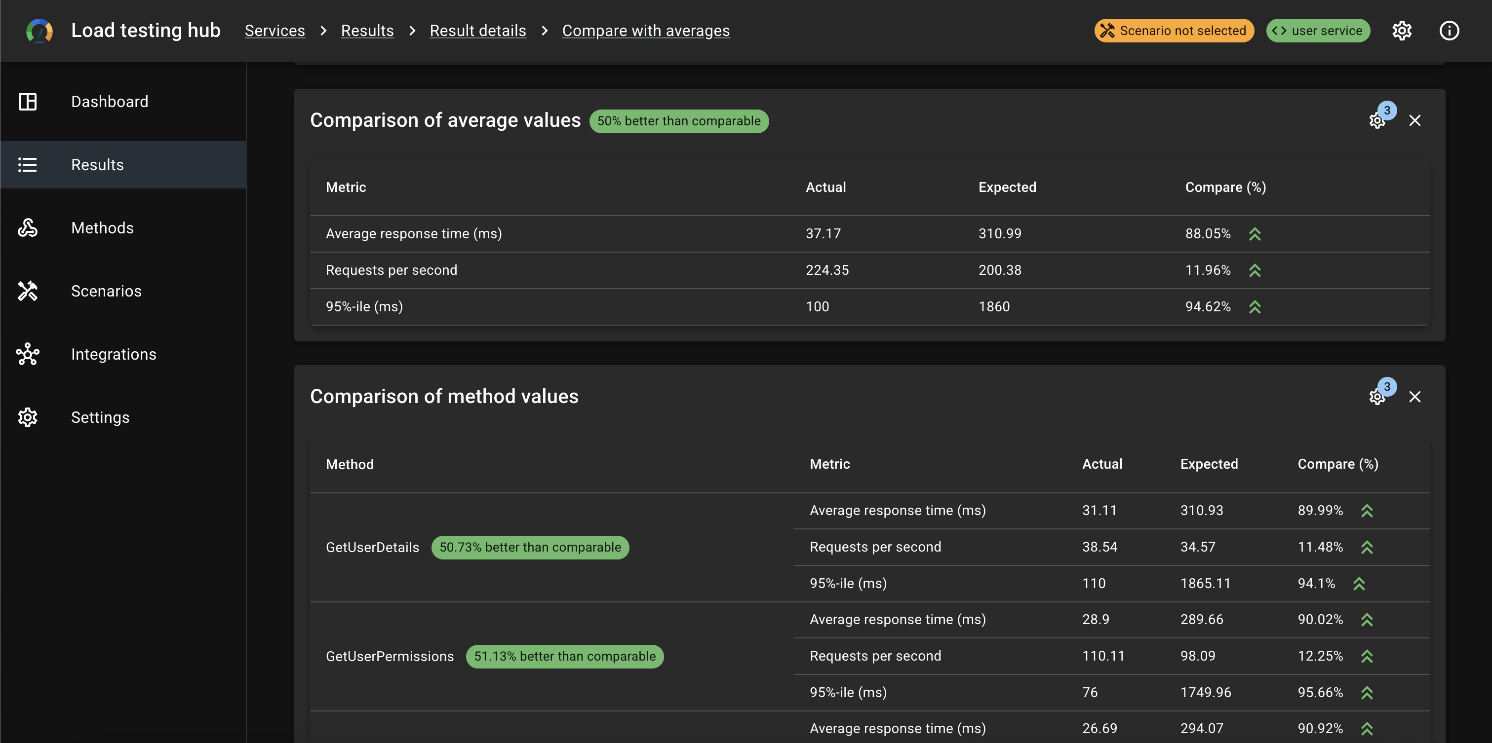Image resolution: width=1492 pixels, height=743 pixels.
Task: Click up-arrow icon beside 90.02%
Action: click(1367, 620)
